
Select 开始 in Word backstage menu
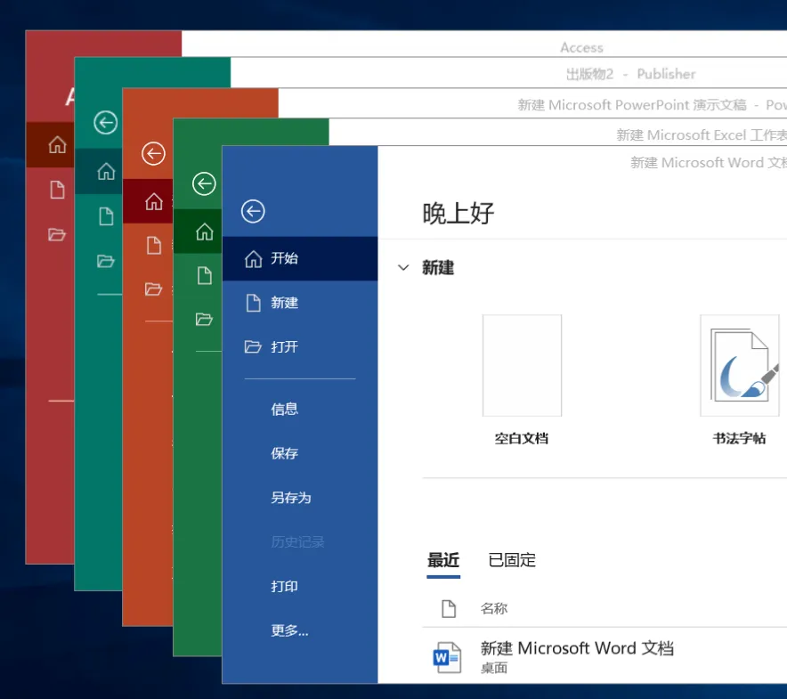coord(300,258)
